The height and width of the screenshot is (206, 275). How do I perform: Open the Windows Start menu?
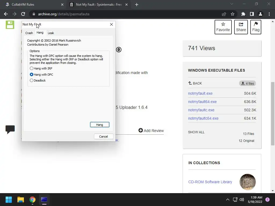(9, 200)
